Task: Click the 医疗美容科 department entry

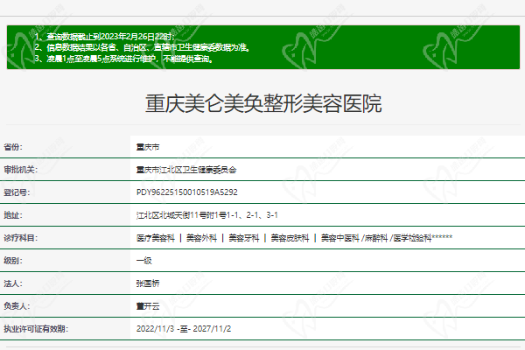Action: click(156, 238)
